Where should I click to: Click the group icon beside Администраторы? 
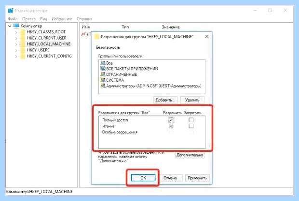click(103, 86)
